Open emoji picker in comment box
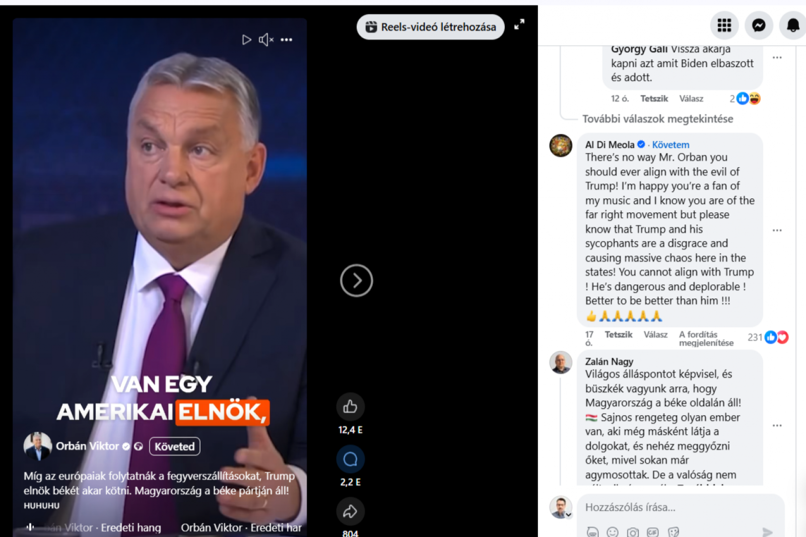The width and height of the screenshot is (806, 537). (x=613, y=532)
